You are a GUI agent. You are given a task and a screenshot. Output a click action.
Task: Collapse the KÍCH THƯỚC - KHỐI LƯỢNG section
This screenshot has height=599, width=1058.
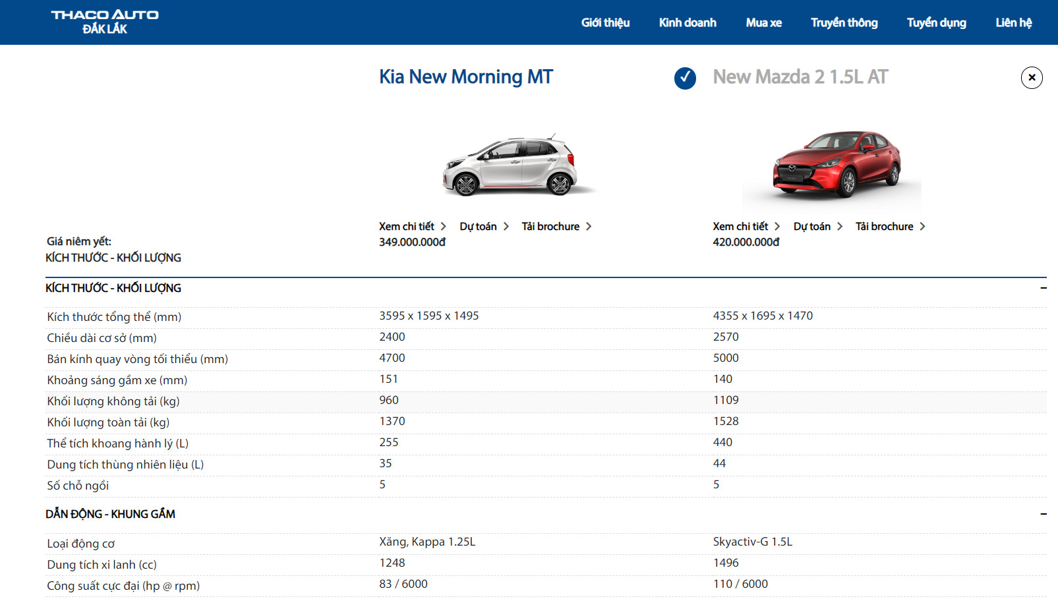pyautogui.click(x=1043, y=288)
